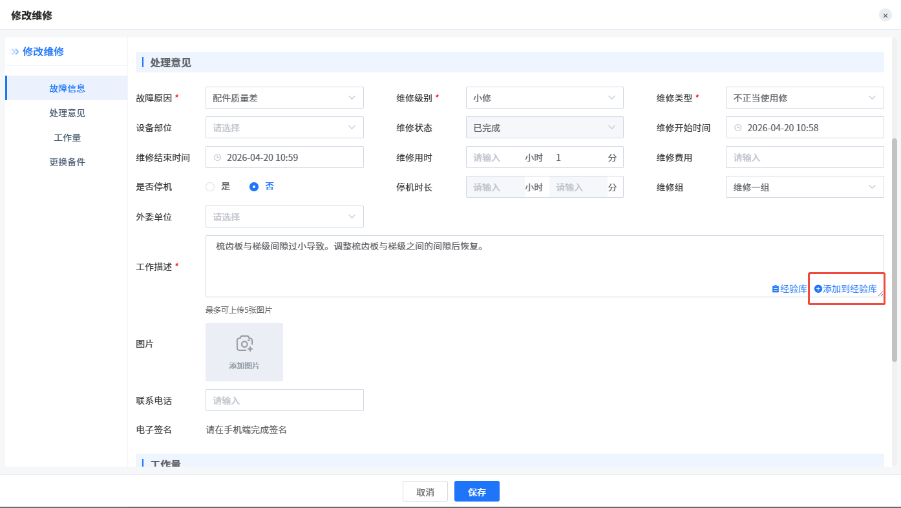Choose a 设备部位 from the dropdown

click(284, 127)
